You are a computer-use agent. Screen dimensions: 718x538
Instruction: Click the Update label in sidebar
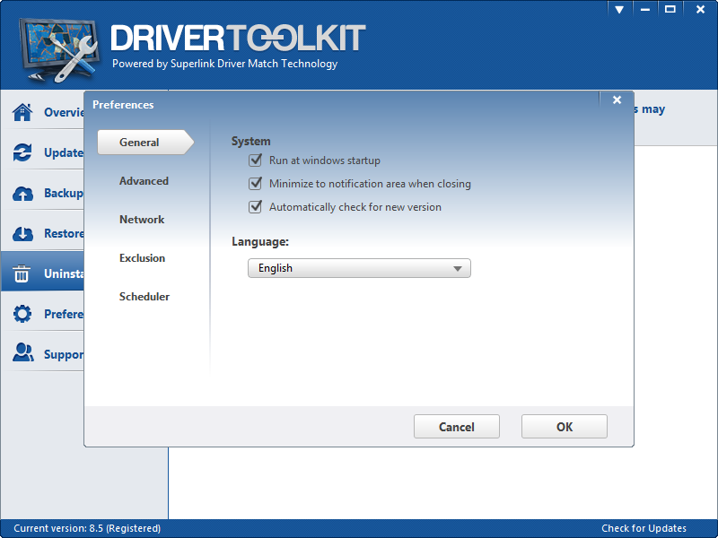pyautogui.click(x=64, y=152)
